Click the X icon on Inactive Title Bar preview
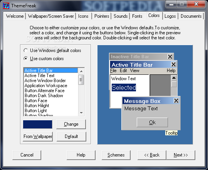The height and width of the screenshot is (170, 208). (x=170, y=57)
